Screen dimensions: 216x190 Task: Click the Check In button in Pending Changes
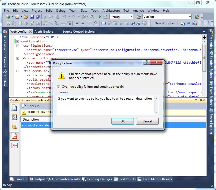coord(31,106)
